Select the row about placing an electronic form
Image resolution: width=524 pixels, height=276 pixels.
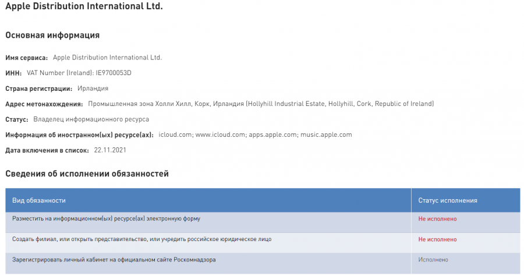pyautogui.click(x=263, y=222)
